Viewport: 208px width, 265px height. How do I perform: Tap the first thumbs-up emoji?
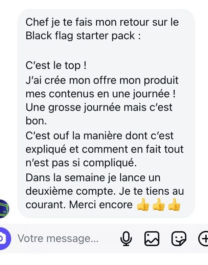pos(143,205)
